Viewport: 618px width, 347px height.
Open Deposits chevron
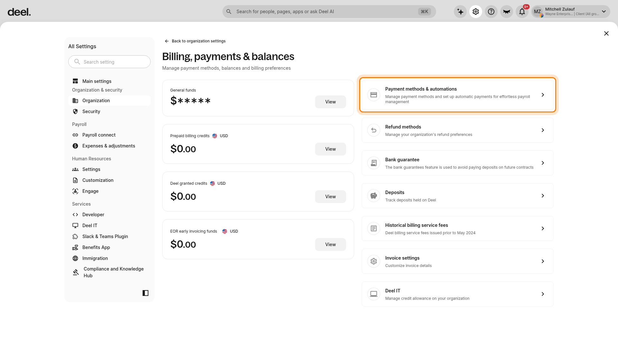coord(543,196)
